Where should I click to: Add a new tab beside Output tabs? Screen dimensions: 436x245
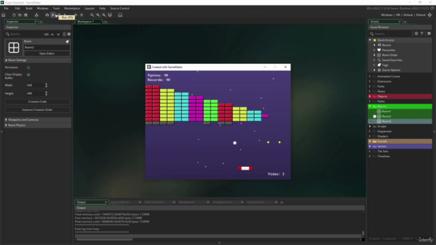[281, 202]
